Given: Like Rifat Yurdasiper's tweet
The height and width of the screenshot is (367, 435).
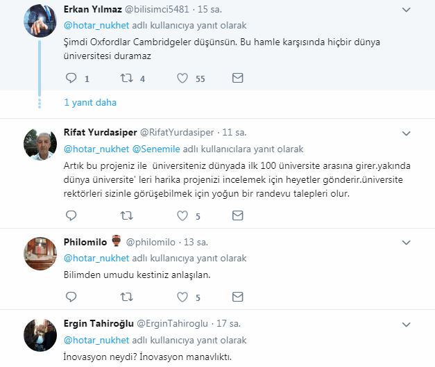Looking at the screenshot, I should click(184, 216).
